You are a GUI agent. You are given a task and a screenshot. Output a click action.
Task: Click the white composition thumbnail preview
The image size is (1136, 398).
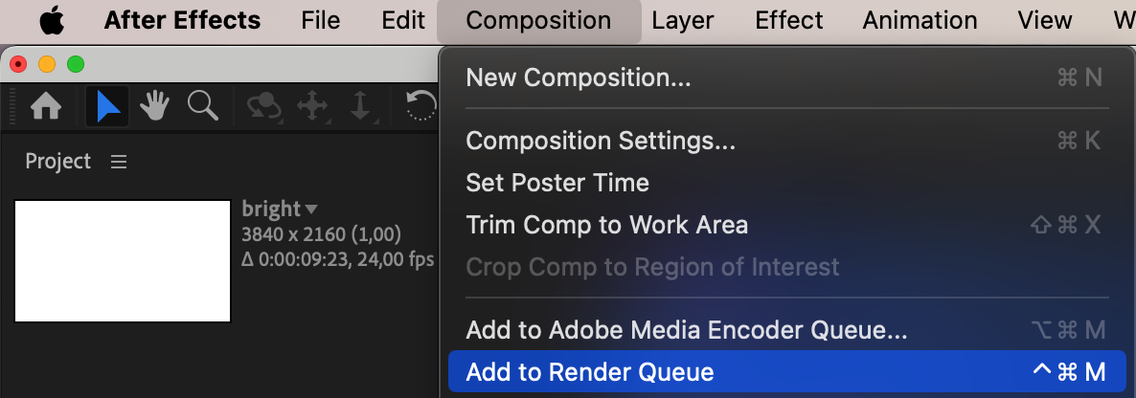[123, 261]
